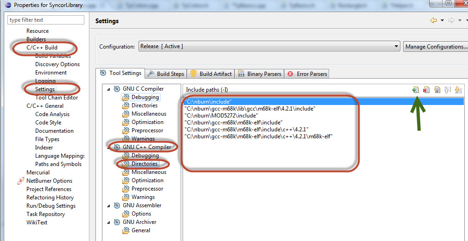Screen dimensions: 468x241
Task: Collapse the GNU C Compiler node
Action: tap(108, 89)
